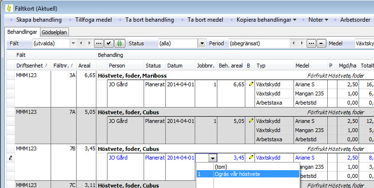Click the edit marker in the 7B row header

[x=10, y=158]
